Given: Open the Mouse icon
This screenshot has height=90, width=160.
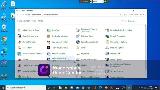Looking at the screenshot, I should click(19, 60).
